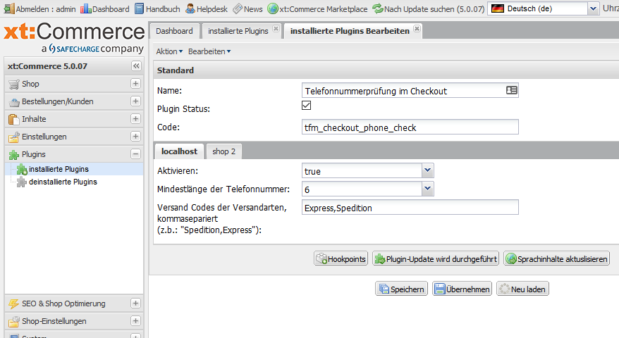619x338 pixels.
Task: Expand the Shop section in sidebar
Action: (x=135, y=84)
